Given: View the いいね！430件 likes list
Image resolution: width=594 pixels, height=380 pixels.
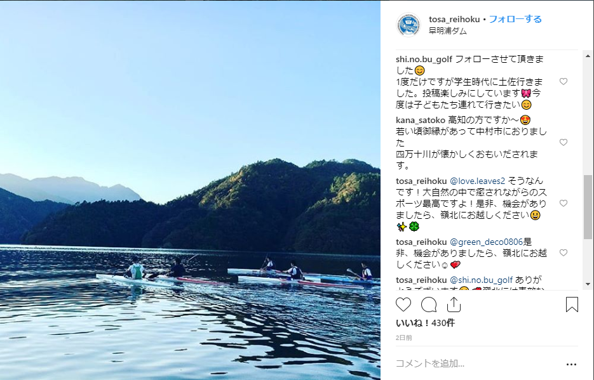Looking at the screenshot, I should pyautogui.click(x=425, y=323).
